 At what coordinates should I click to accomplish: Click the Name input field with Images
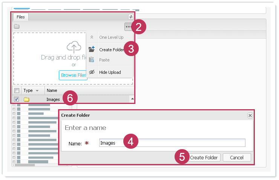[172, 143]
